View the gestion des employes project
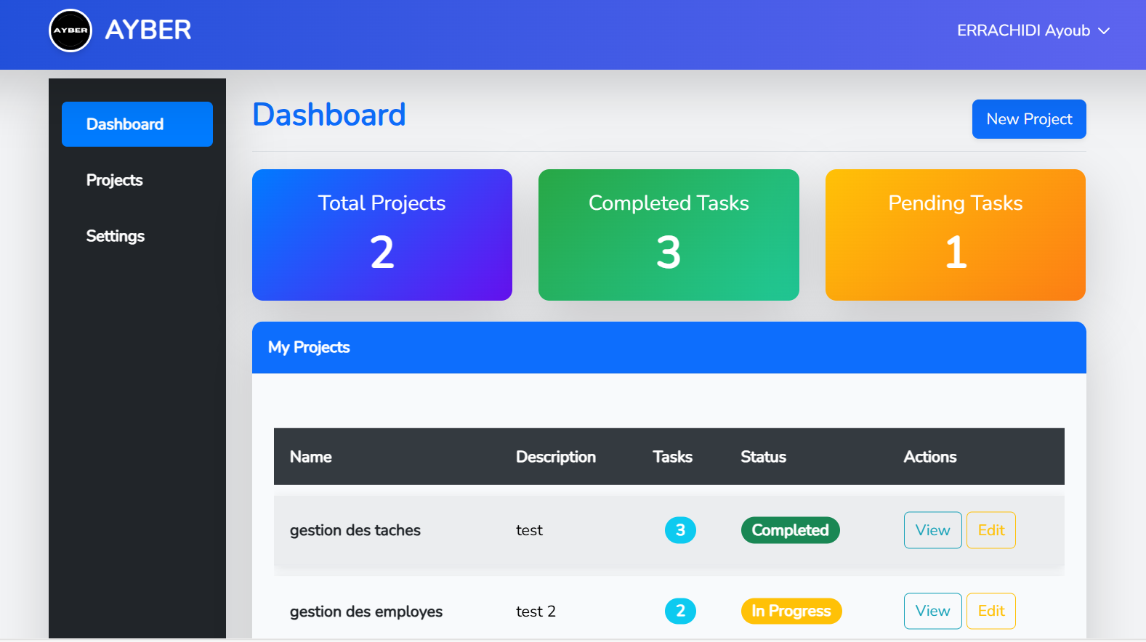Image resolution: width=1146 pixels, height=642 pixels. 932,611
